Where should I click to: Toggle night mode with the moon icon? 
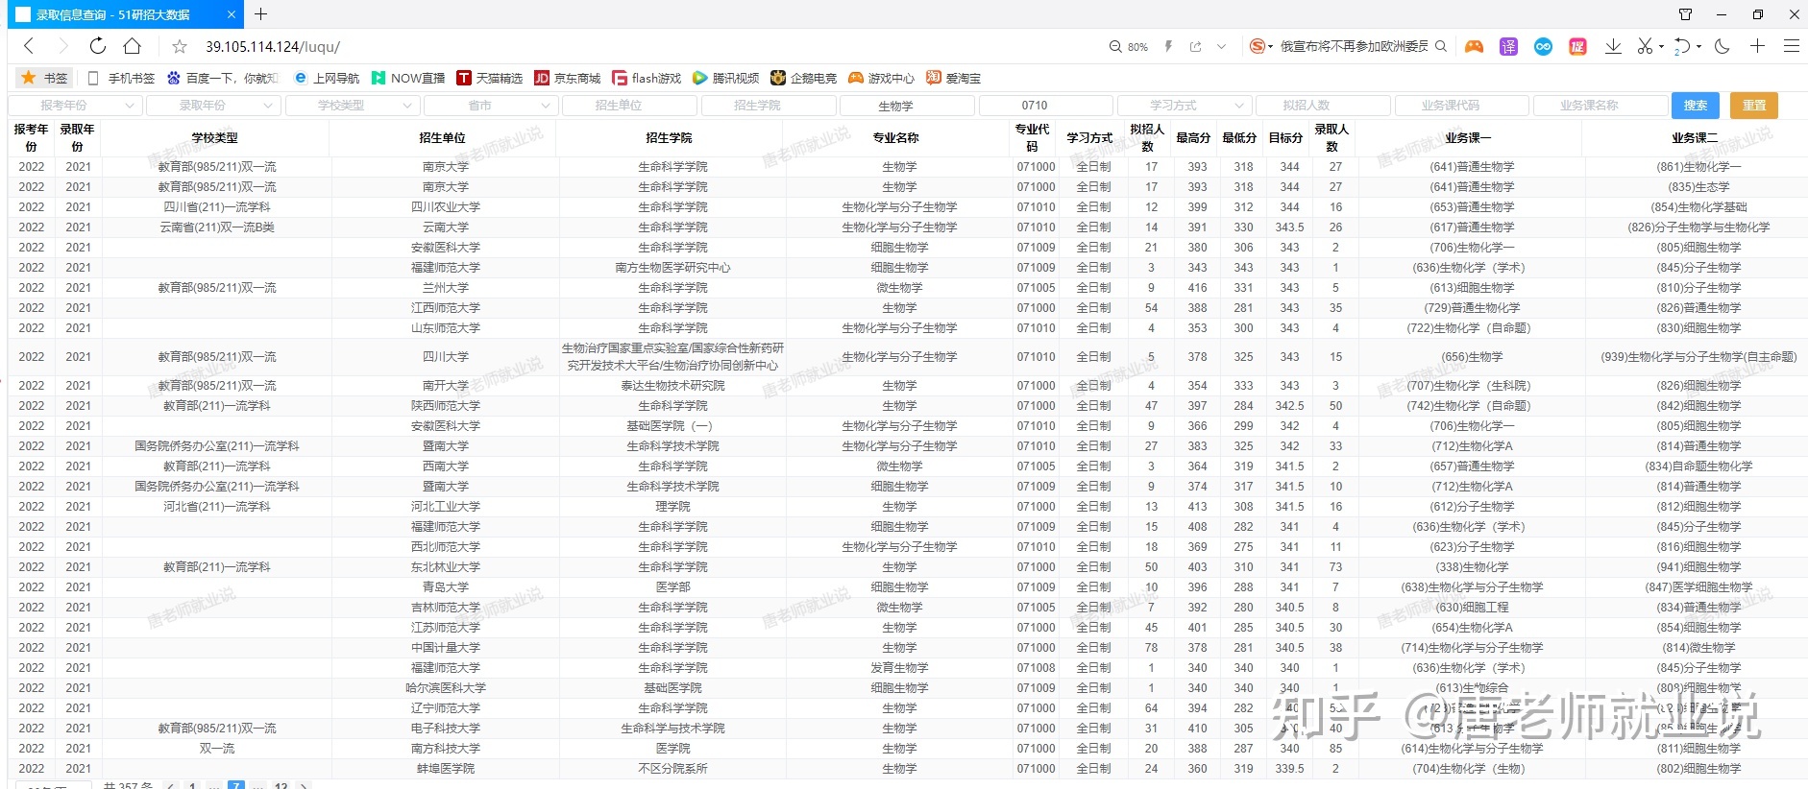(1722, 46)
